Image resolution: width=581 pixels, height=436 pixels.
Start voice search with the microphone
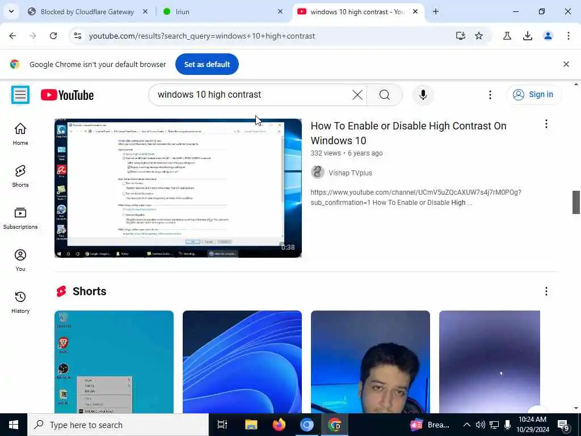click(423, 95)
